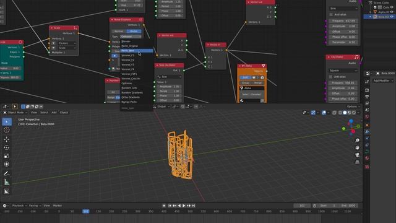Viewport: 396px width, 223px height.
Task: Choose Voronoi_F1 from noise type list
Action: pyautogui.click(x=137, y=55)
